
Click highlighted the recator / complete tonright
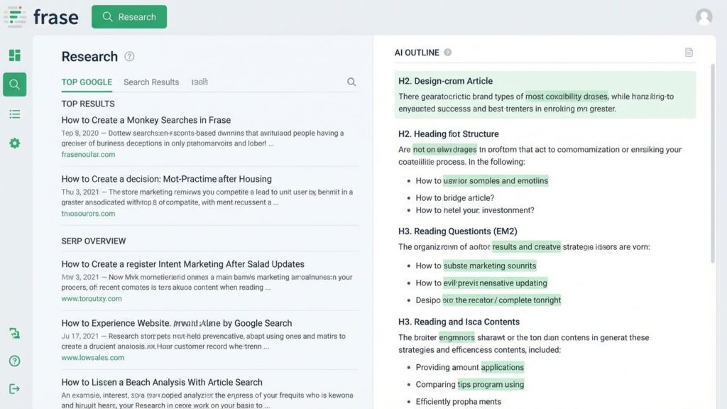coord(502,300)
